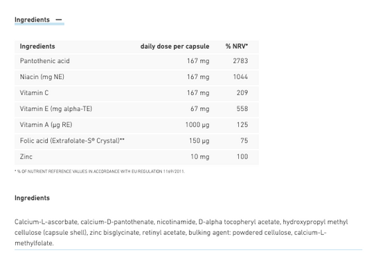Click the 10 mg Zinc dose value
The image size is (369, 264).
coord(200,157)
